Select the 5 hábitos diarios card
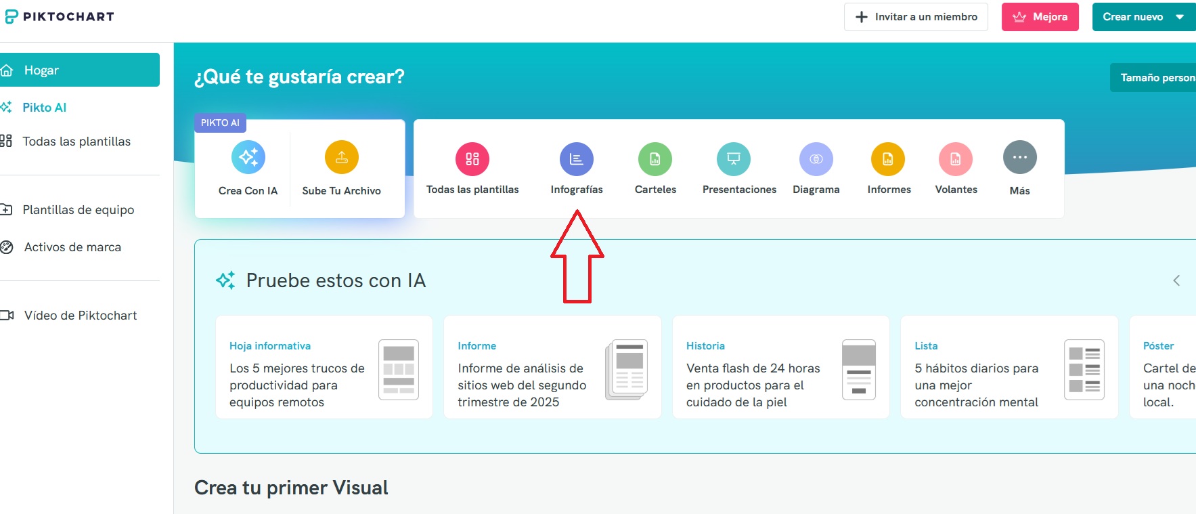 pos(1009,367)
